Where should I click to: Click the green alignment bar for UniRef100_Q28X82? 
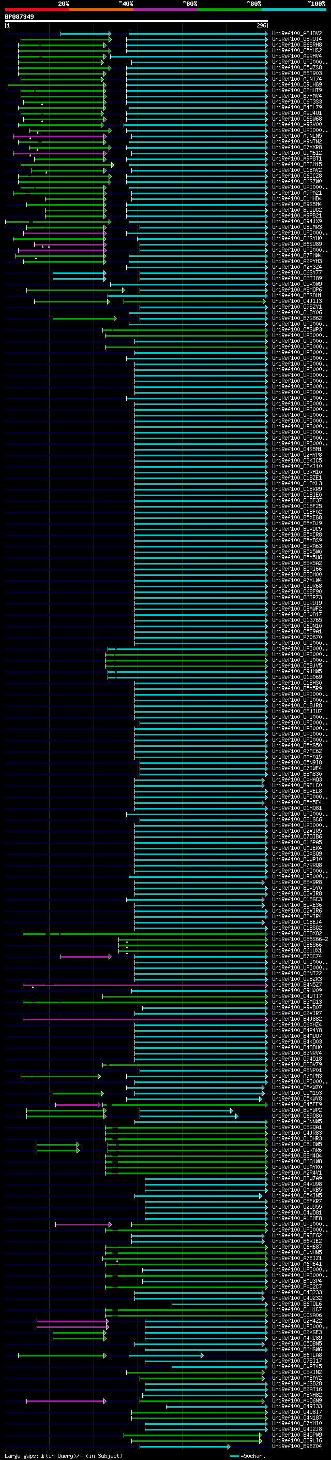(x=145, y=933)
